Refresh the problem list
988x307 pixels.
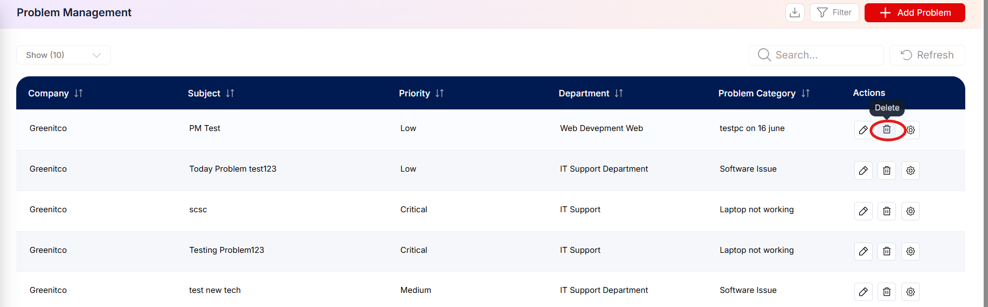927,55
